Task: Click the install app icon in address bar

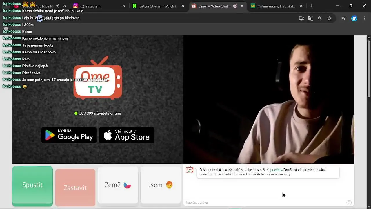Action: pyautogui.click(x=301, y=18)
